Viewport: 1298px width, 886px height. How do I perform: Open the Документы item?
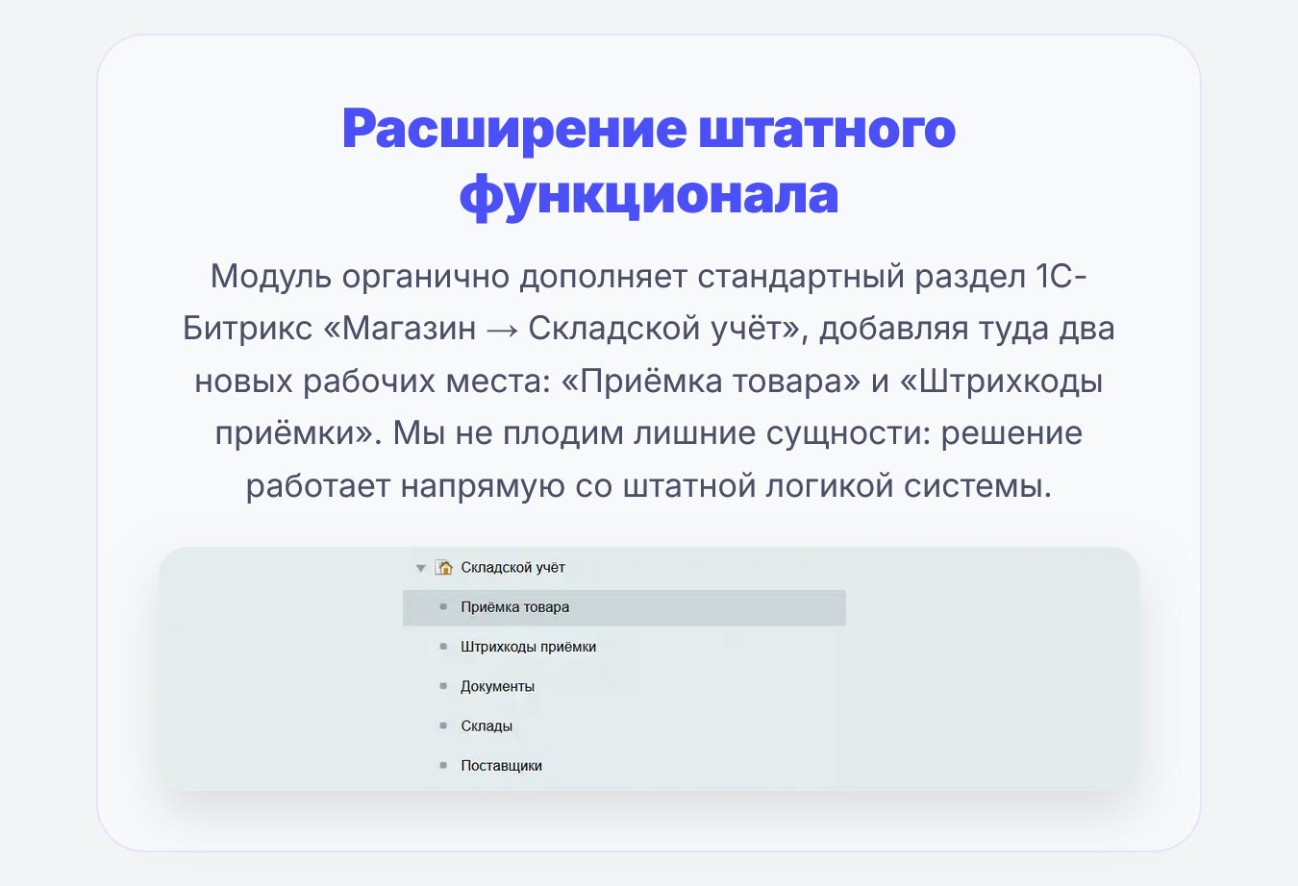click(x=497, y=686)
